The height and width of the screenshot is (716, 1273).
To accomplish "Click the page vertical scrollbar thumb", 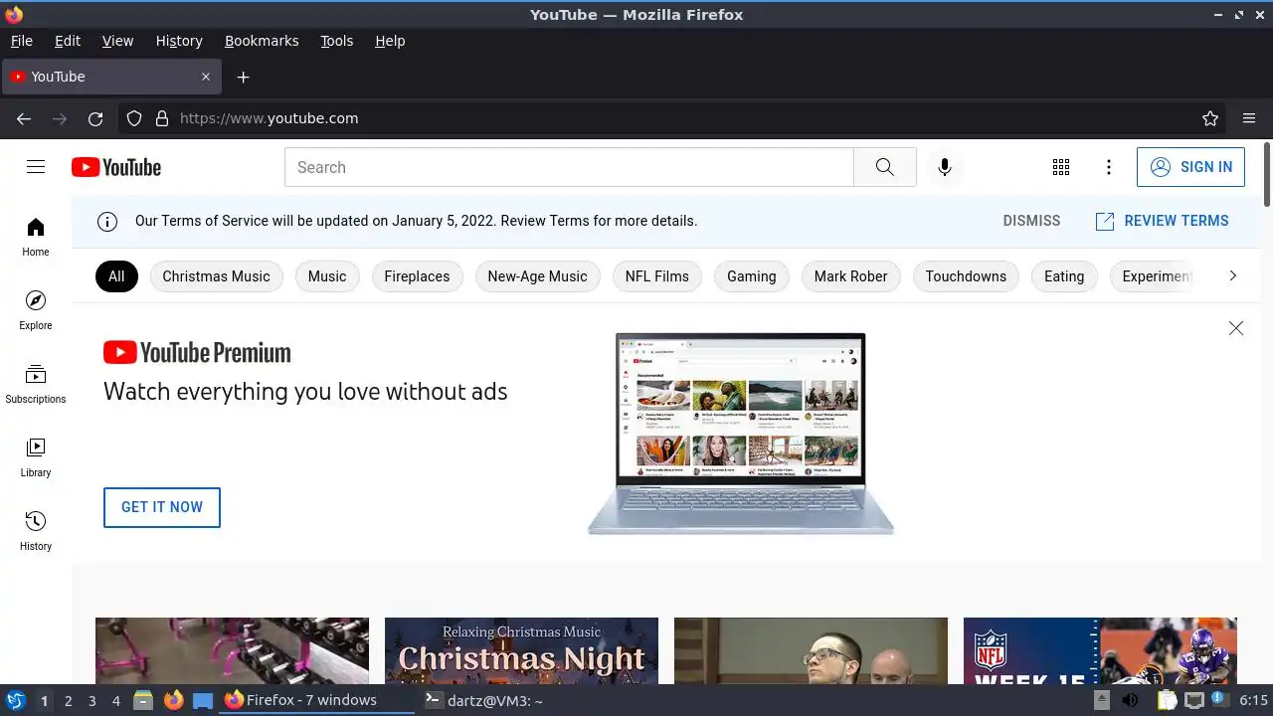I will pos(1267,174).
